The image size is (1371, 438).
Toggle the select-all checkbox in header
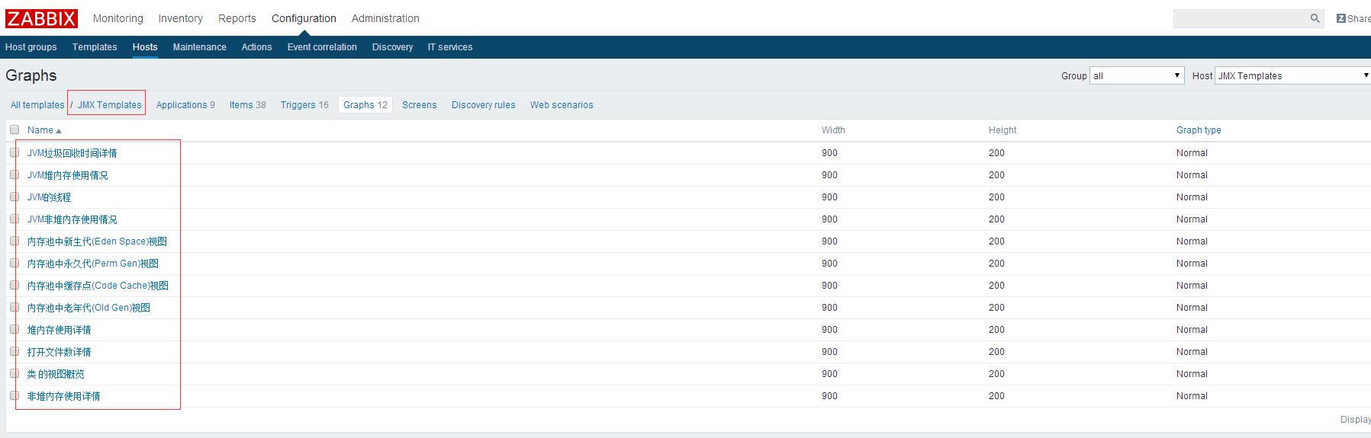click(14, 129)
